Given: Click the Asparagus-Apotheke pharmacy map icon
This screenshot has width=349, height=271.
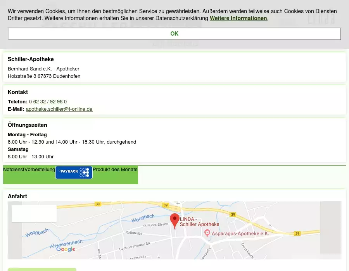Looking at the screenshot, I should pos(207,233).
